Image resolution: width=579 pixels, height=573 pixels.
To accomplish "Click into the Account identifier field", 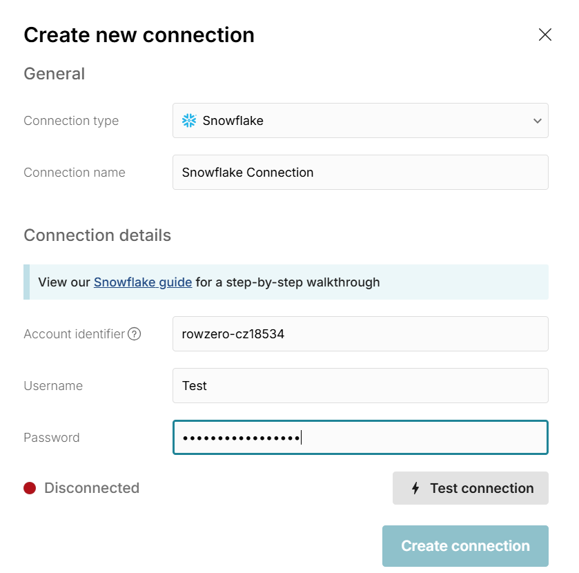I will (360, 334).
